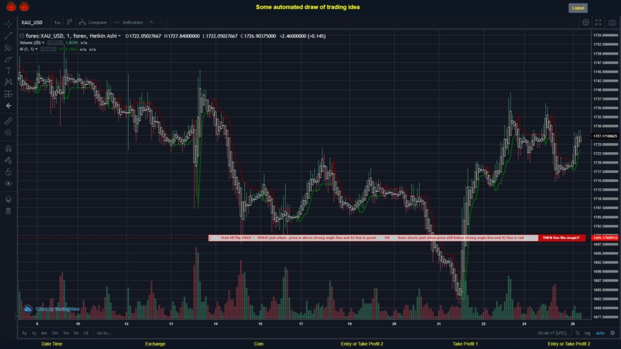Viewport: 621px width, 349px height.
Task: Activate the zoom in magnifier tool
Action: [x=8, y=133]
